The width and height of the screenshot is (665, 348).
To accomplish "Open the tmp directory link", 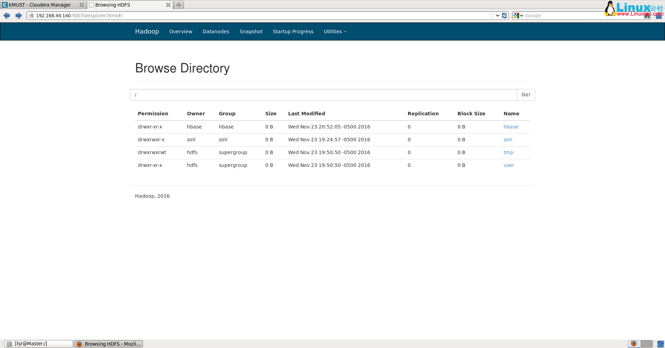I will [508, 152].
